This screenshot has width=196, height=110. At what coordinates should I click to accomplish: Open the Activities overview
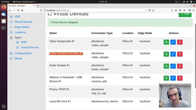point(5,2)
